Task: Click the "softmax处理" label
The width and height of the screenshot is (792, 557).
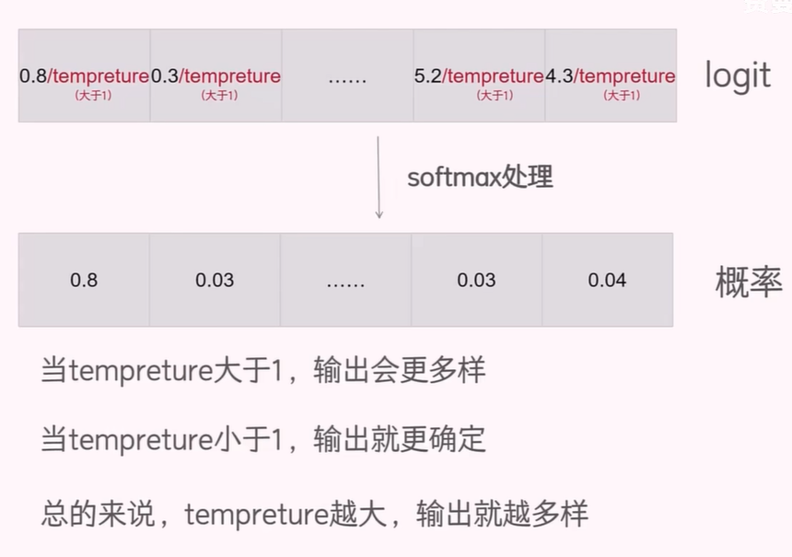Action: [480, 177]
